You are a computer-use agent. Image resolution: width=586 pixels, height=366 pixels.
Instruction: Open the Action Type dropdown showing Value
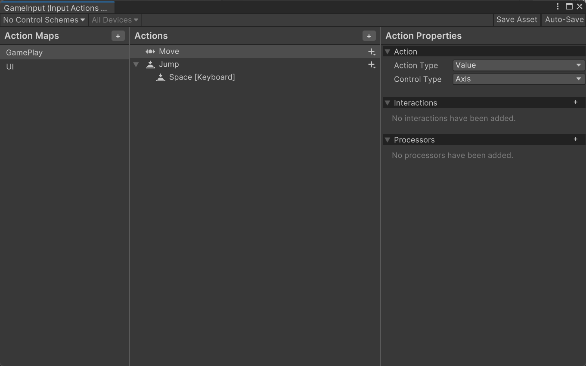coord(518,65)
